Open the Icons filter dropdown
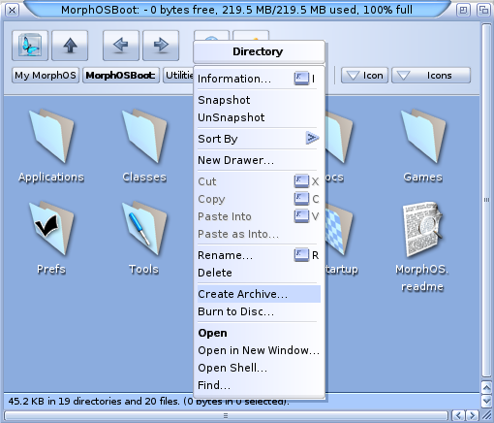Viewport: 494px width, 423px height. (431, 76)
